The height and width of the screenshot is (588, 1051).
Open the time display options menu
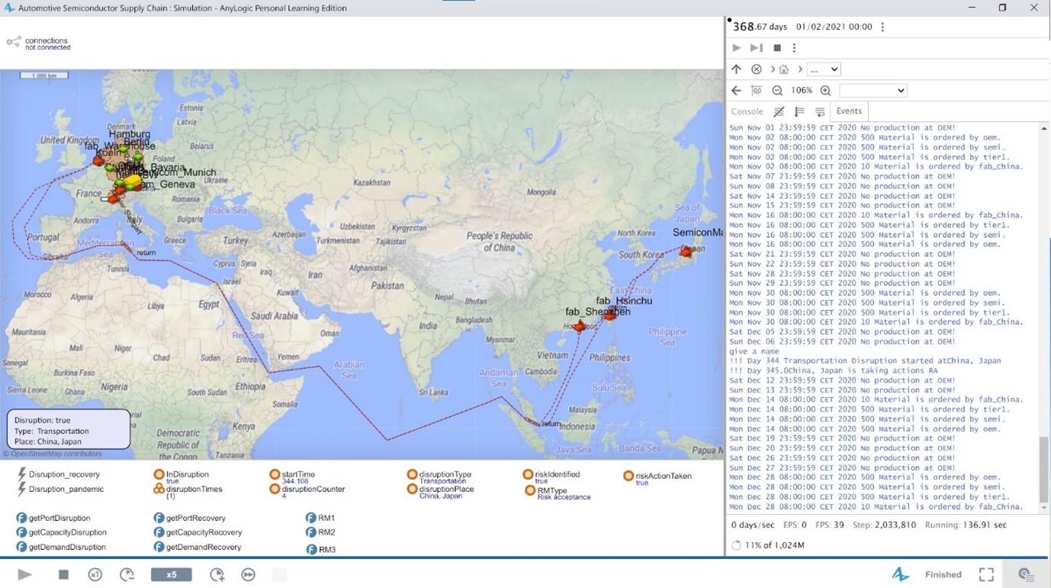click(x=882, y=27)
